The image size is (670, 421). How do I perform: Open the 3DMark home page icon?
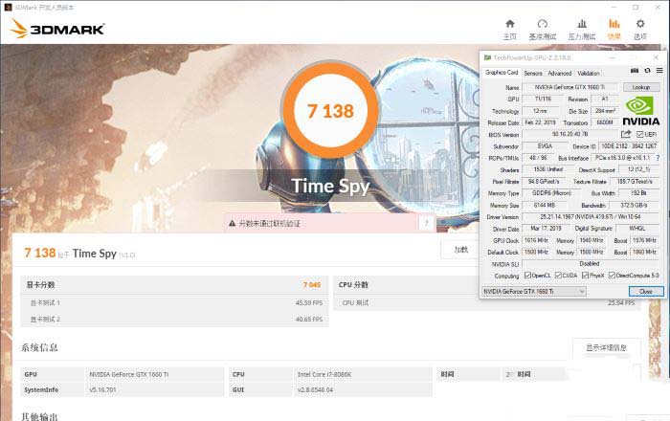(510, 24)
